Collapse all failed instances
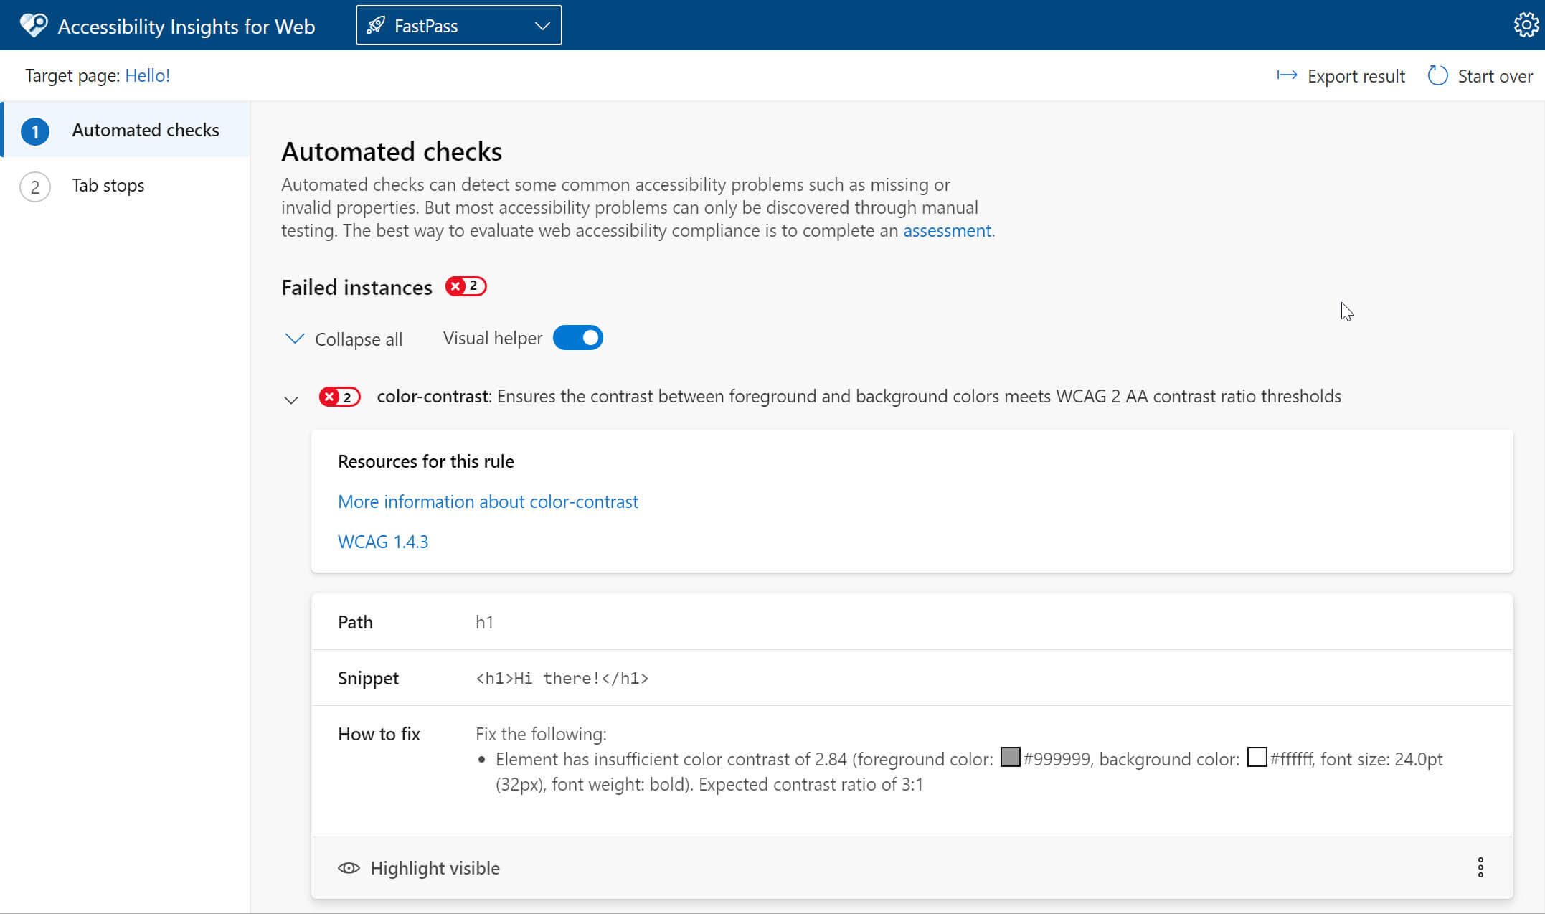Image resolution: width=1545 pixels, height=914 pixels. click(346, 337)
